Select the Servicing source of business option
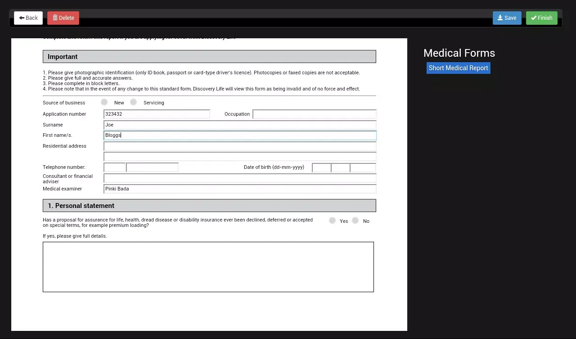The image size is (576, 339). 133,102
